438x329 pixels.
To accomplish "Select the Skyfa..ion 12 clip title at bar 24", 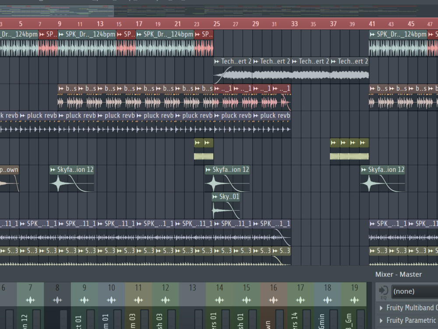I will click(x=231, y=169).
